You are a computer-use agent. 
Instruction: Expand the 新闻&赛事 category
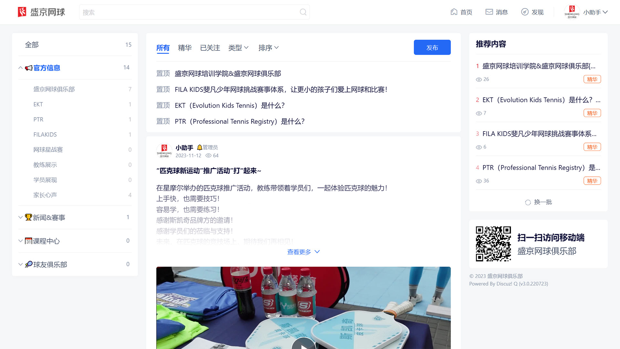tap(20, 217)
